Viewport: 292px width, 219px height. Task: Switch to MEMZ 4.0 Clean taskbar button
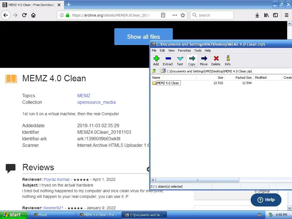98,215
